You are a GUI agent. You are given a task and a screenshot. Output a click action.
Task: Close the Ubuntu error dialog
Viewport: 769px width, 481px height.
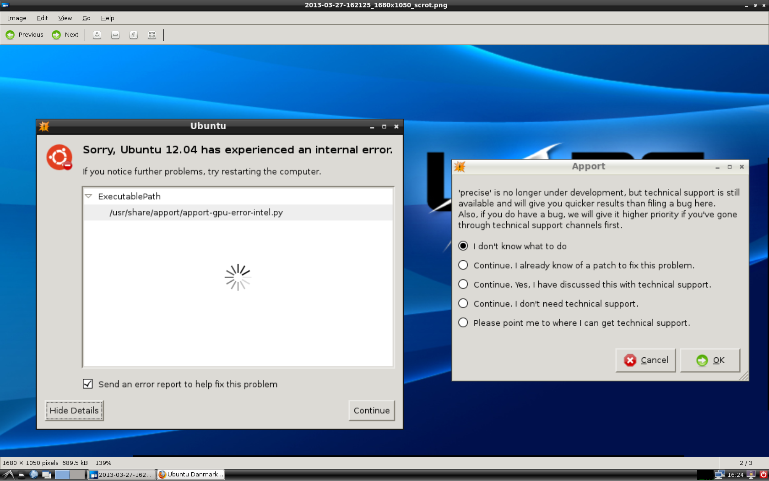pos(397,127)
